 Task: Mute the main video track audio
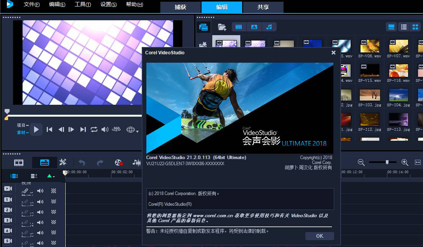(40, 191)
